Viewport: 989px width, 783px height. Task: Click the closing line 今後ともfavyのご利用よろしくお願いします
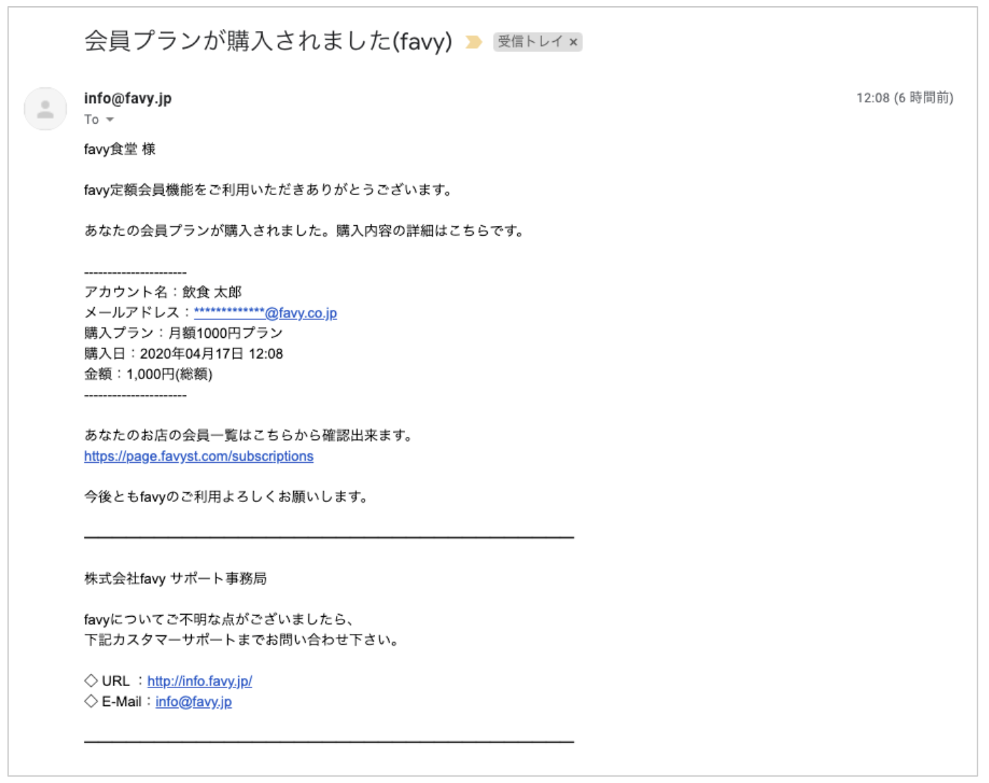click(x=226, y=497)
